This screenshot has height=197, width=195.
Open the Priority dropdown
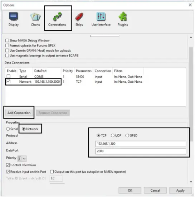pos(22,159)
